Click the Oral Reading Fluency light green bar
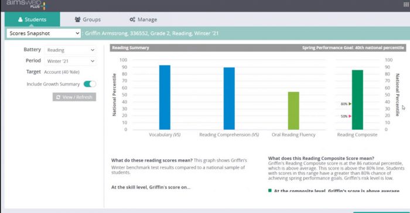This screenshot has width=410, height=213. [293, 111]
